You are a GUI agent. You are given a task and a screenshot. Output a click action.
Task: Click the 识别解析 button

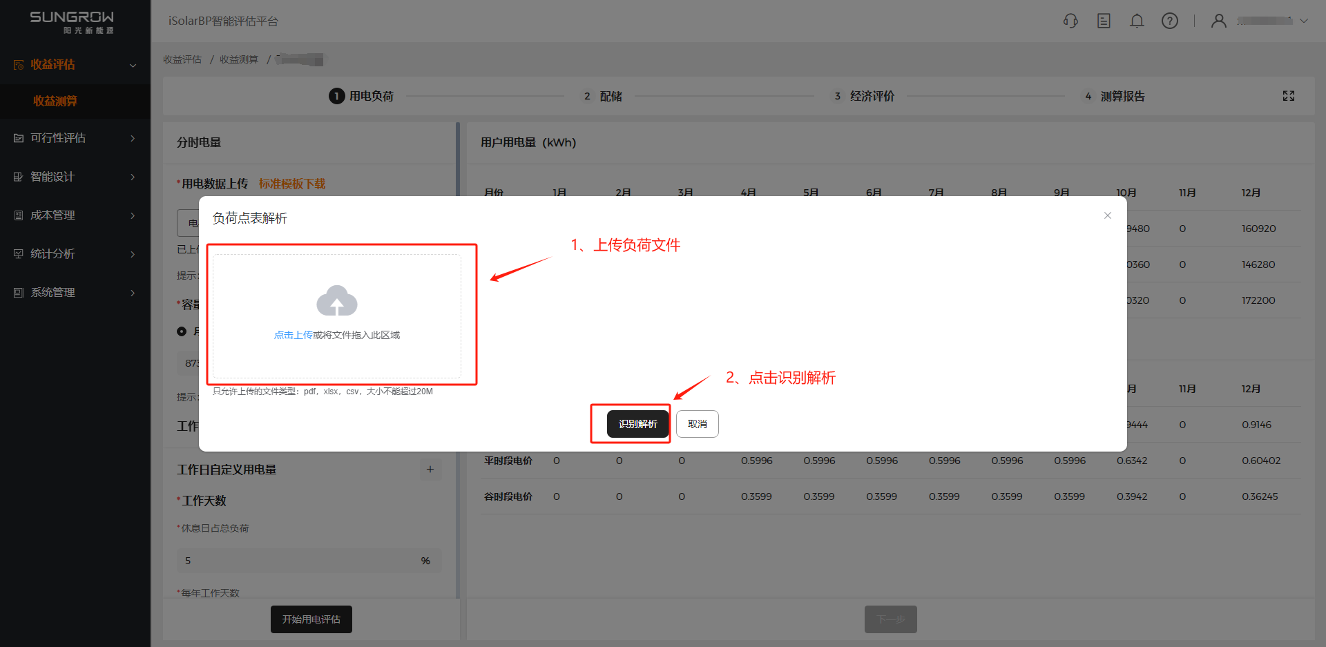click(637, 424)
